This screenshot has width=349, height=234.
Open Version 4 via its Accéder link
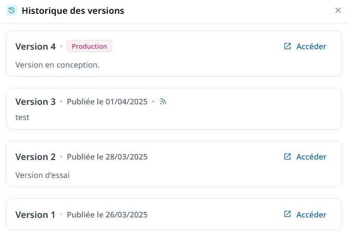pos(311,46)
